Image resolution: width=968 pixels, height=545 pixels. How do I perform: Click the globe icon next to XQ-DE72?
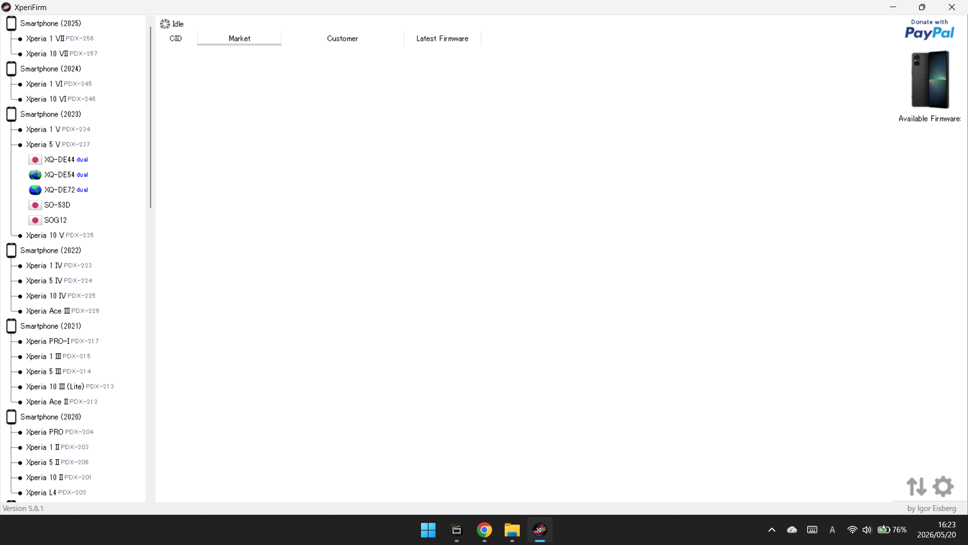[35, 190]
